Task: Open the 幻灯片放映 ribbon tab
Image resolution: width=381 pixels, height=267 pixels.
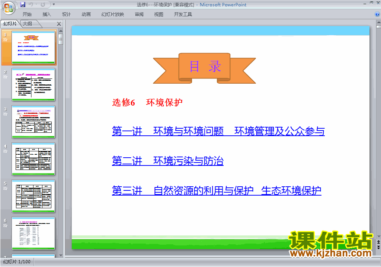Action: [113, 15]
